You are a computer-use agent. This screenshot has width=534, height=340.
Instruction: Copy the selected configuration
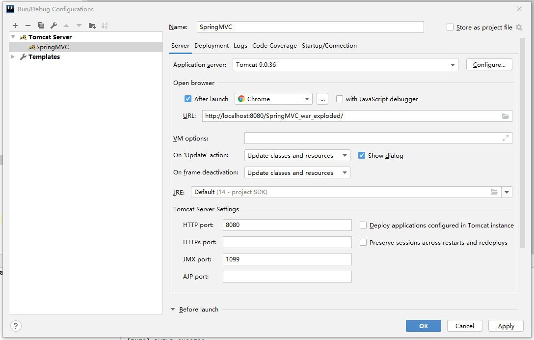41,26
